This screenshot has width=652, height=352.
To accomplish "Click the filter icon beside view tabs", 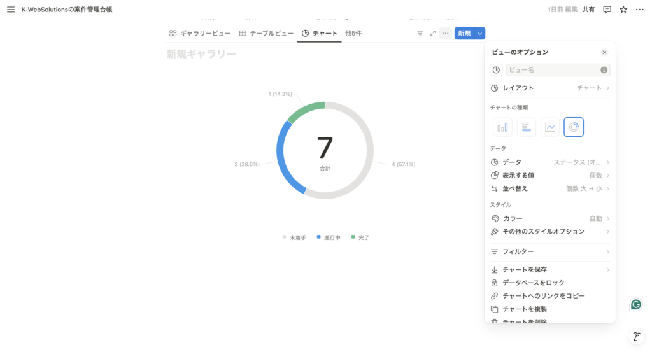I will point(420,33).
